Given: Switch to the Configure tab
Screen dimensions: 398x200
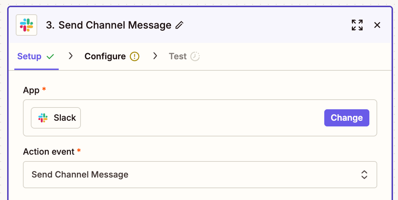Looking at the screenshot, I should (105, 56).
